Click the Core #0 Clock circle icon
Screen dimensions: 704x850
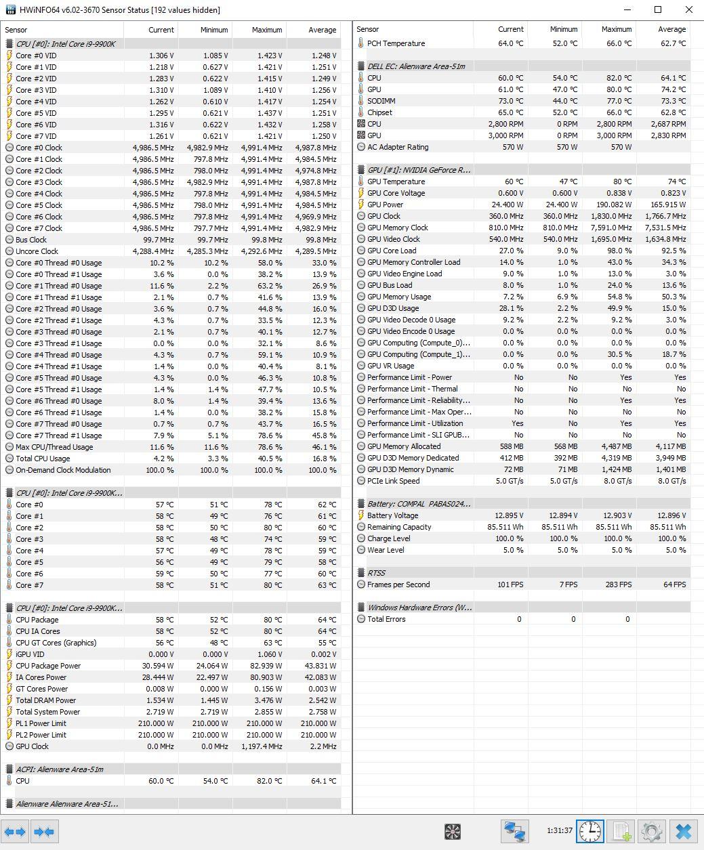tap(9, 148)
